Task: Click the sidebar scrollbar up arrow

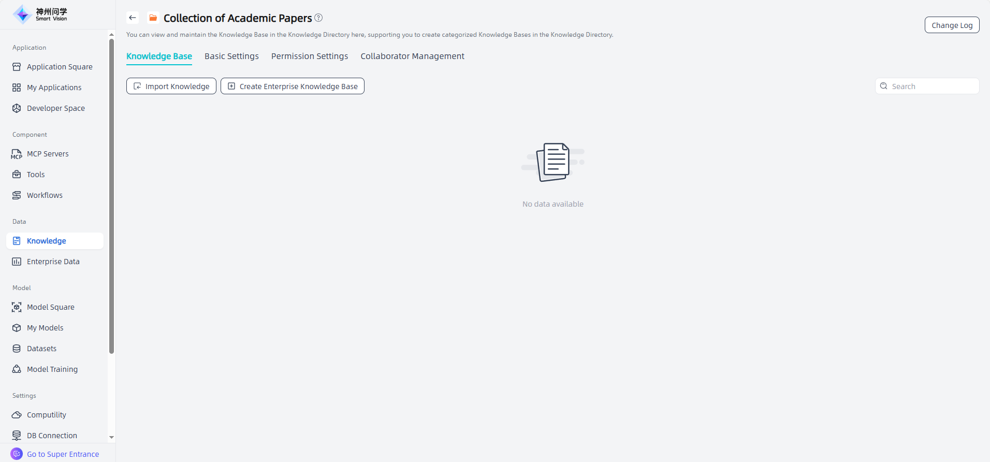Action: click(111, 35)
